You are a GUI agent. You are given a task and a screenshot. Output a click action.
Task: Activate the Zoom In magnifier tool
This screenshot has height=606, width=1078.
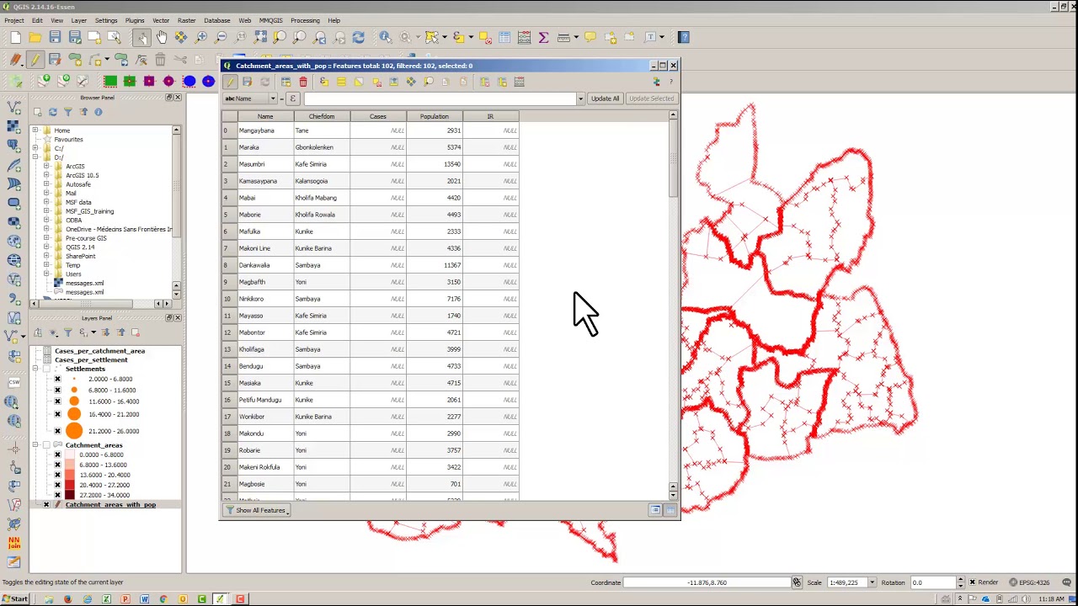pyautogui.click(x=201, y=37)
